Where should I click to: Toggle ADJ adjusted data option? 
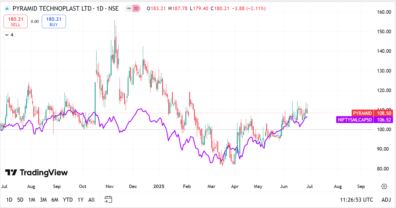(x=386, y=200)
